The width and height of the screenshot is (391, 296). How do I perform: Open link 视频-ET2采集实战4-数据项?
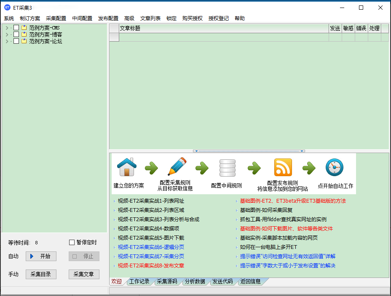(x=148, y=229)
